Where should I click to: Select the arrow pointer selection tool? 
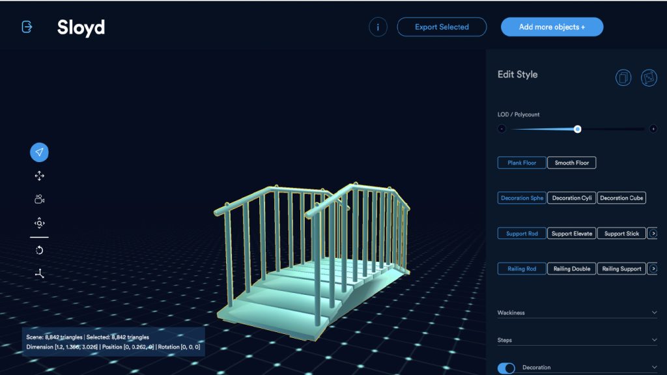[39, 152]
